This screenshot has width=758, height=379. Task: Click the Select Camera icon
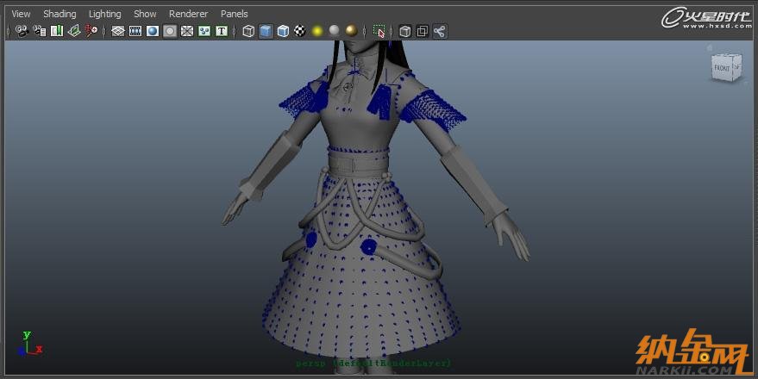[22, 31]
